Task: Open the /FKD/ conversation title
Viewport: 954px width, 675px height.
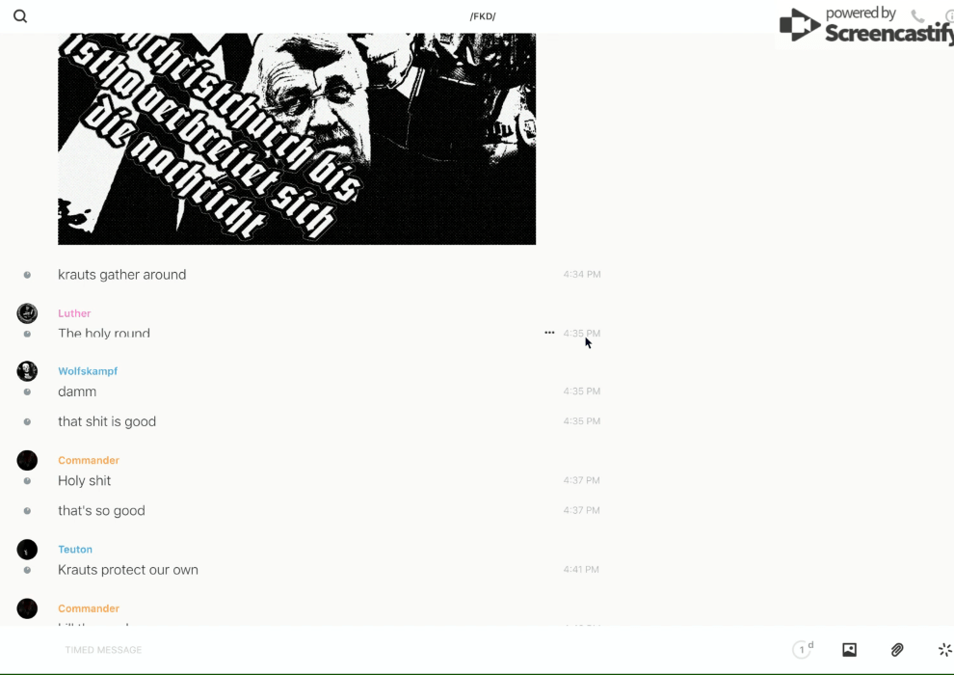Action: click(x=483, y=16)
